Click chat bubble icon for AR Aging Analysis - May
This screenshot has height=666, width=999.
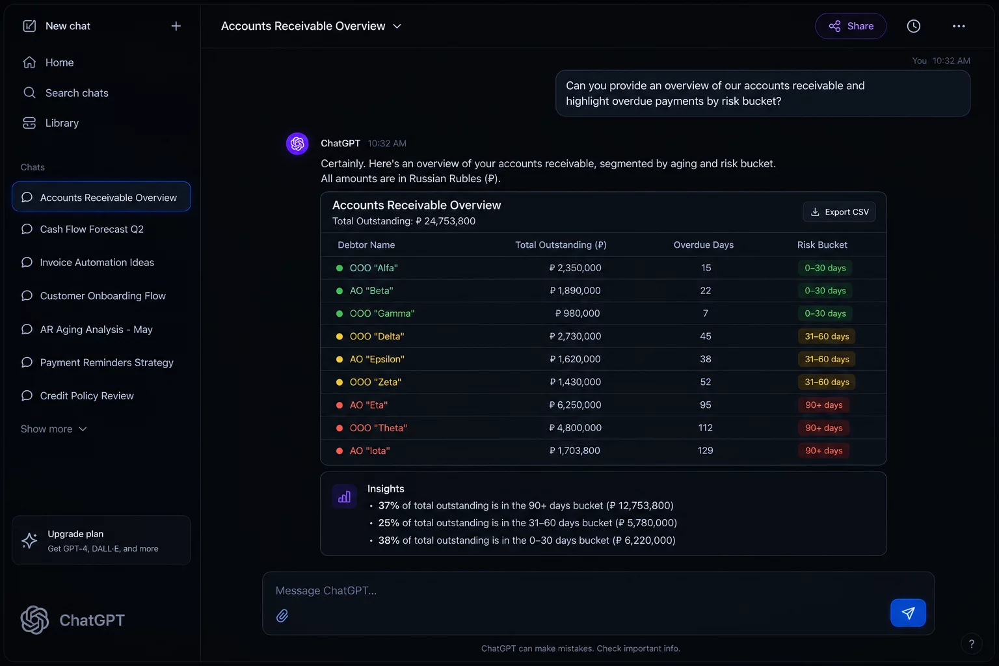(x=27, y=329)
